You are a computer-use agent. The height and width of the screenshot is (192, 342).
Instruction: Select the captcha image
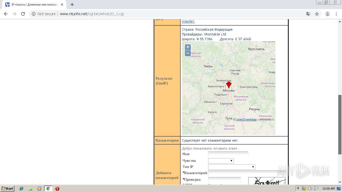click(x=267, y=181)
